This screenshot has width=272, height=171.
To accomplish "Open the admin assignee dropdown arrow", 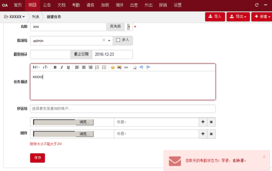I will (109, 41).
